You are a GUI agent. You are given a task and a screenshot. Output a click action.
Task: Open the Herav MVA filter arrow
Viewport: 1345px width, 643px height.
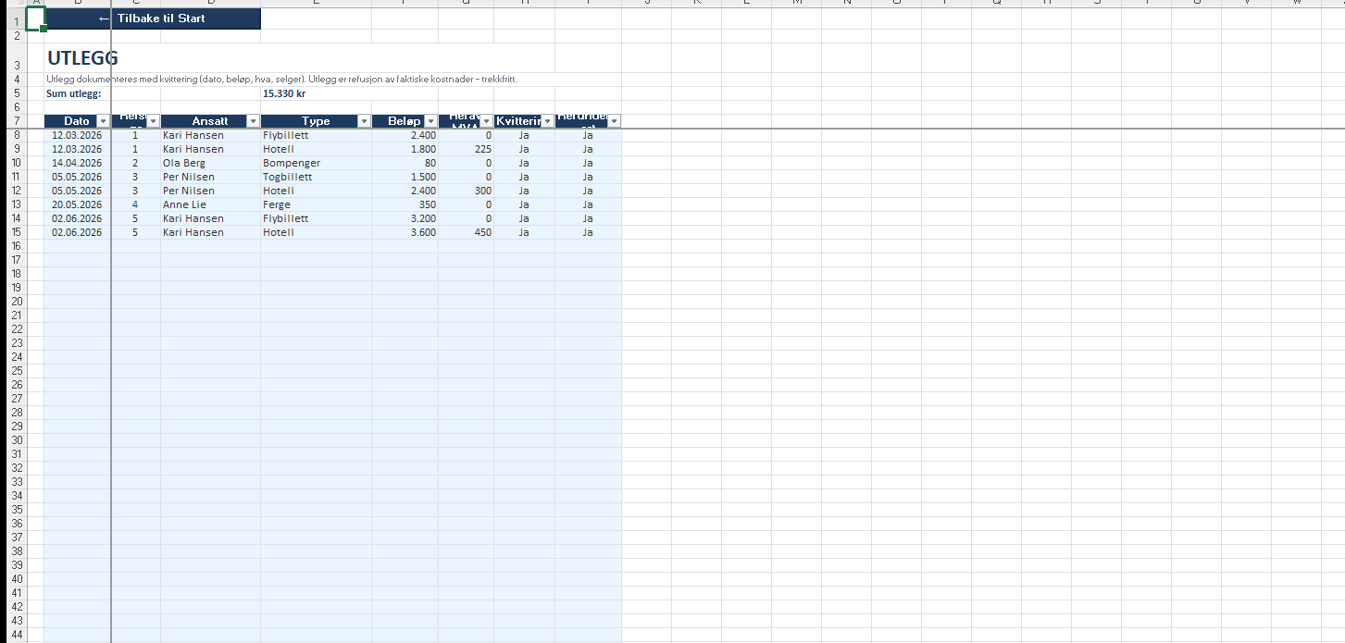486,121
